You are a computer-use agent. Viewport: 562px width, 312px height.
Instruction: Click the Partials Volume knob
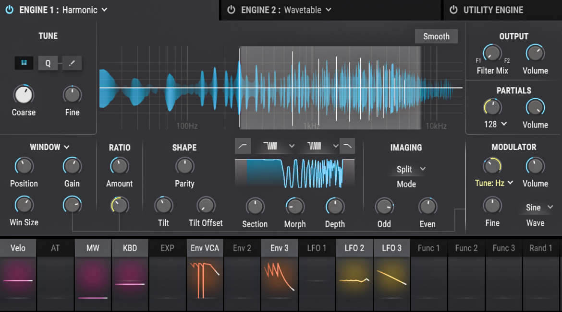point(535,107)
